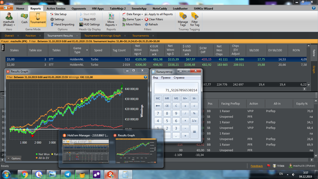This screenshot has height=179, width=318.
Task: Refresh the report data
Action: click(x=151, y=25)
